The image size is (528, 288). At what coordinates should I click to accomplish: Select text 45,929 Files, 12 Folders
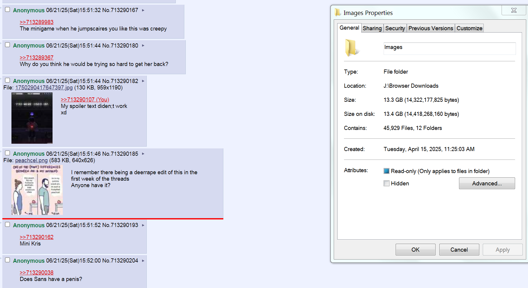pos(413,128)
